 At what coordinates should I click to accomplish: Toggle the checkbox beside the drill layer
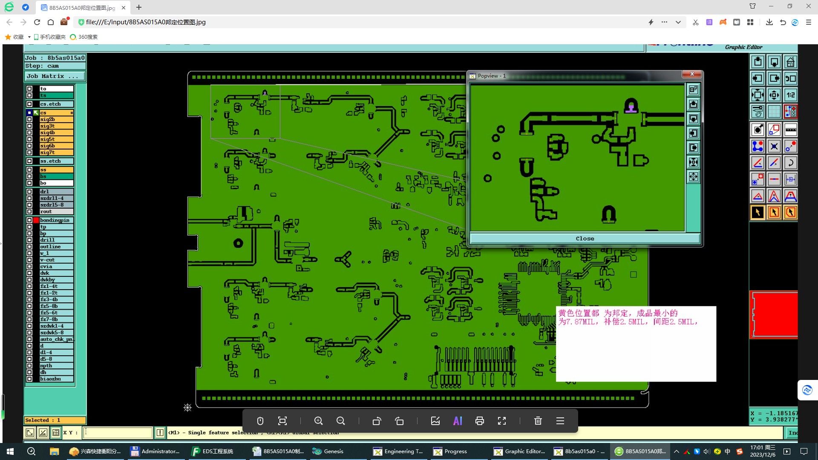(29, 240)
